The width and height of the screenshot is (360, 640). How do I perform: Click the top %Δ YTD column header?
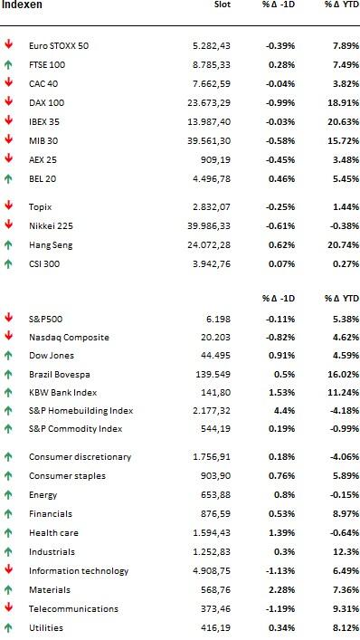pyautogui.click(x=342, y=5)
